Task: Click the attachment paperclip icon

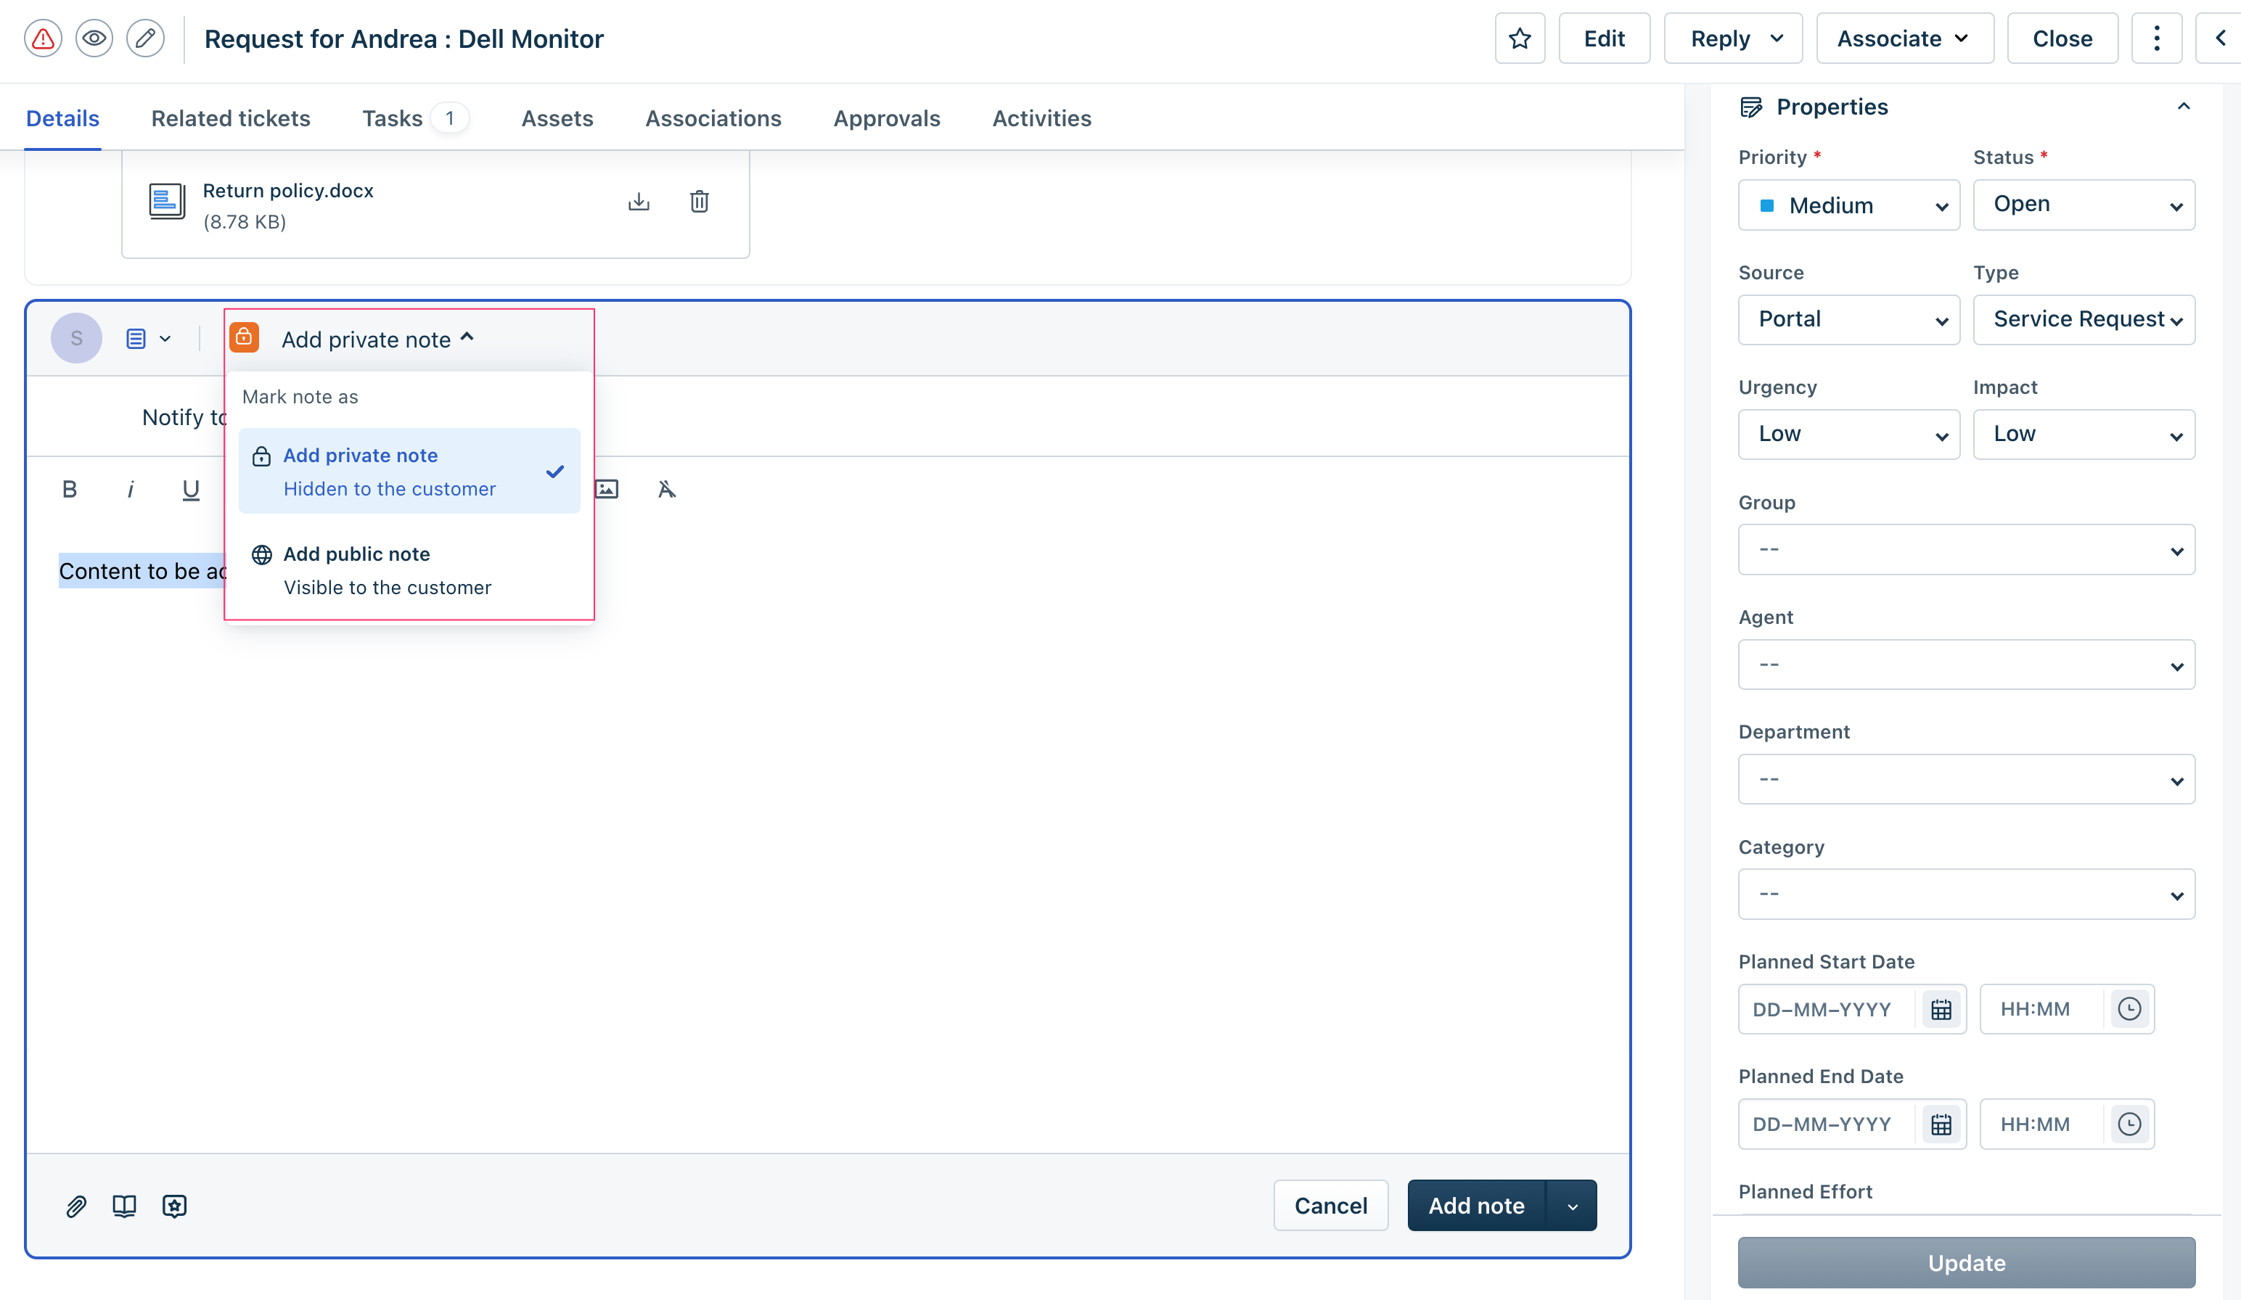Action: click(74, 1206)
